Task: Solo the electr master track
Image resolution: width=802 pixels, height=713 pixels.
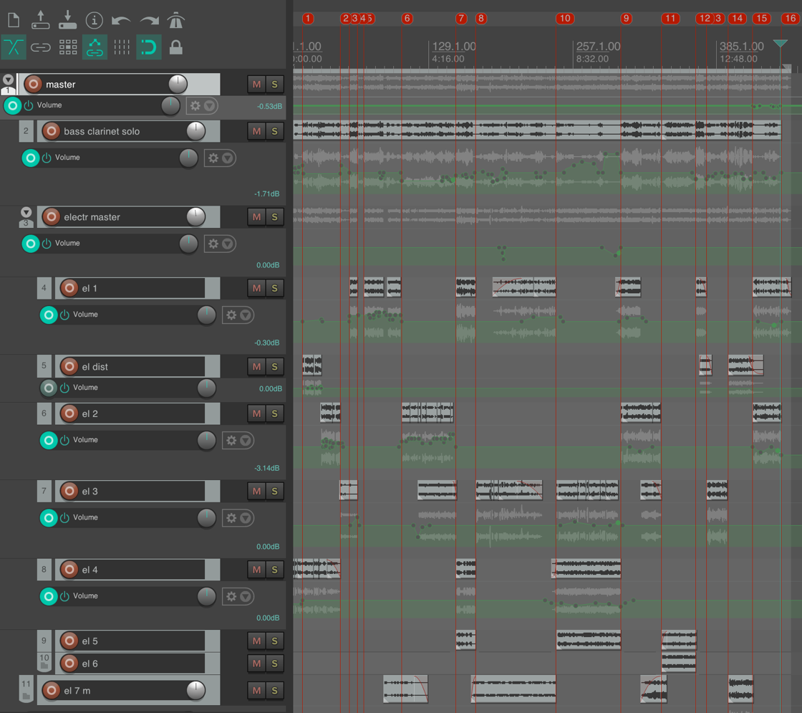Action: (x=275, y=217)
